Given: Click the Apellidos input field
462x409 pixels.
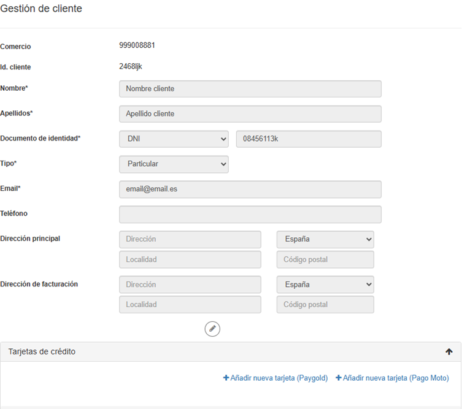Looking at the screenshot, I should click(x=250, y=114).
